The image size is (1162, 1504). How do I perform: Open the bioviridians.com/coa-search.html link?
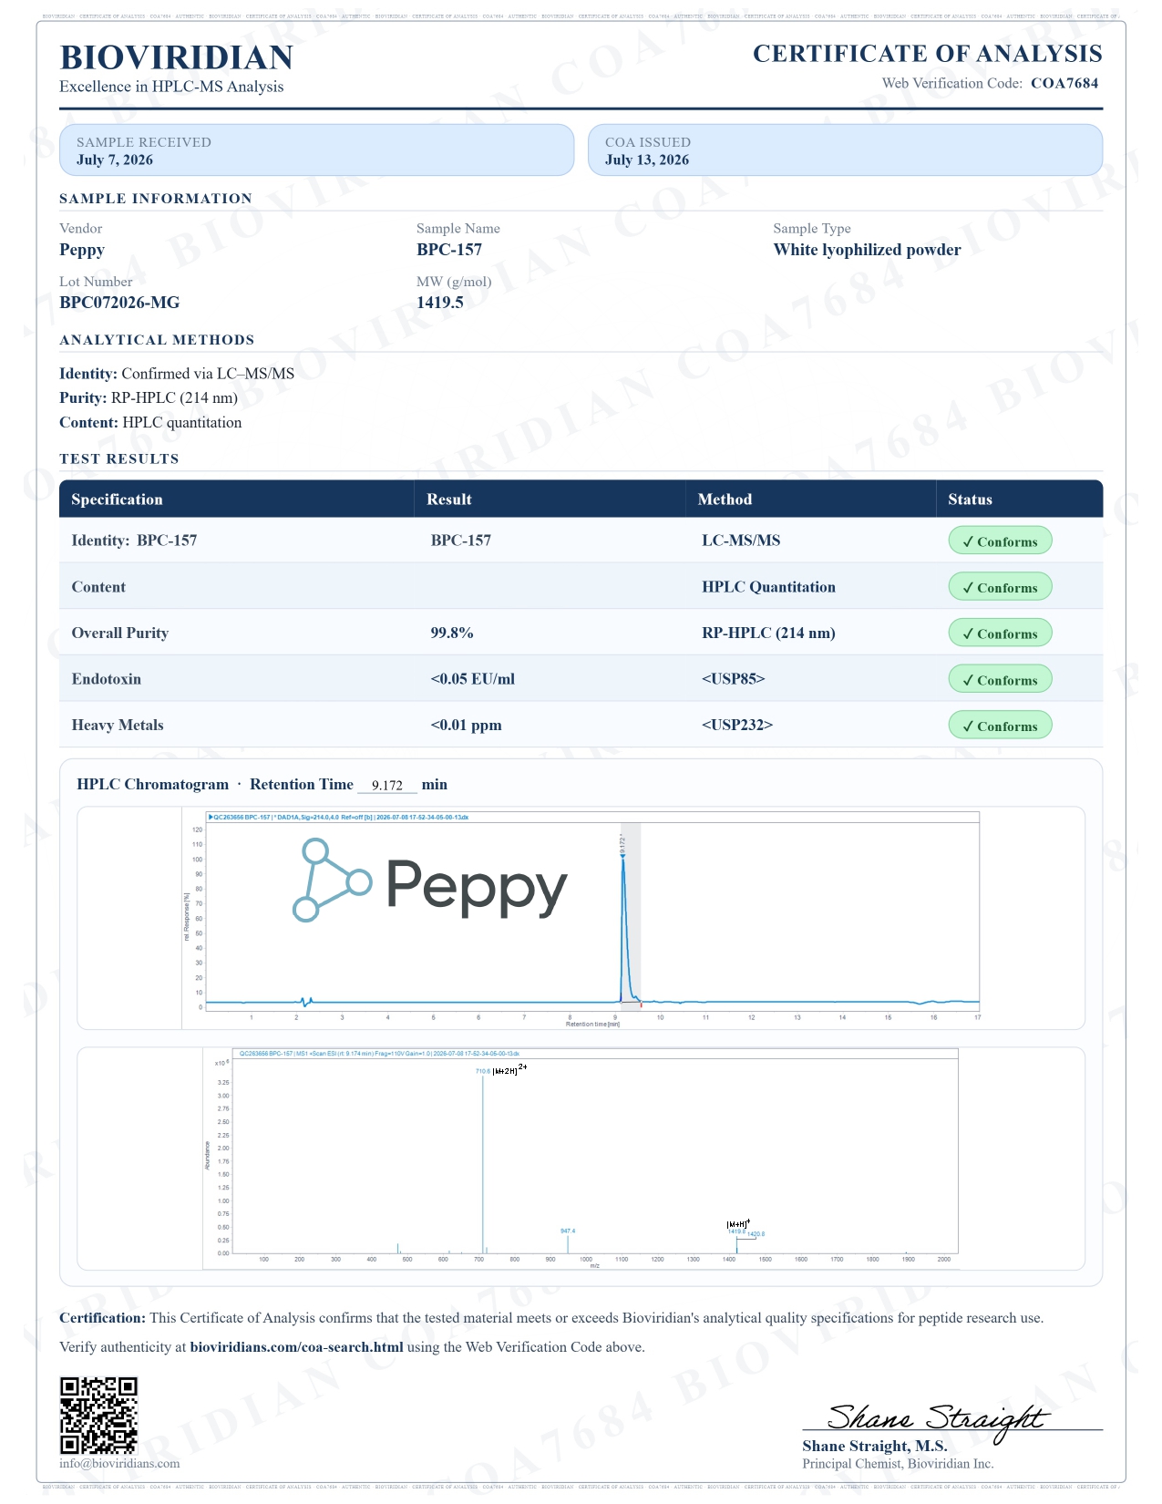296,1346
